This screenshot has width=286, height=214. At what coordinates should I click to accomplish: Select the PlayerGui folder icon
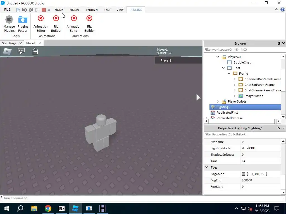coord(224,57)
